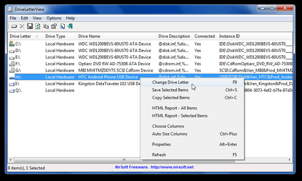Click the DriveLetterView title bar app icon

(10, 9)
